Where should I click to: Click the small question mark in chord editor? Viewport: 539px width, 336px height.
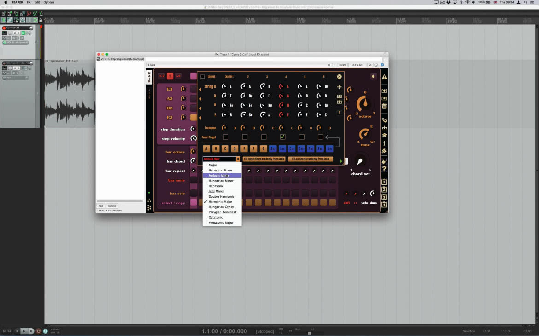point(339,113)
